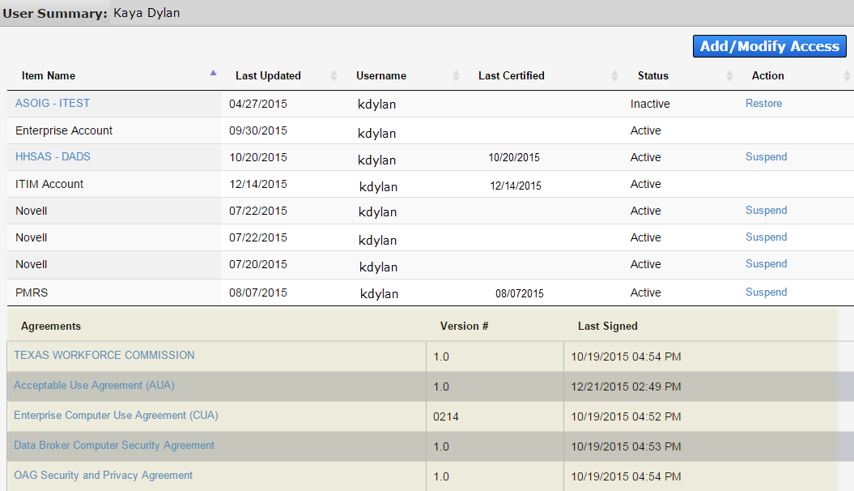Click the Last Updated column header

[x=268, y=75]
